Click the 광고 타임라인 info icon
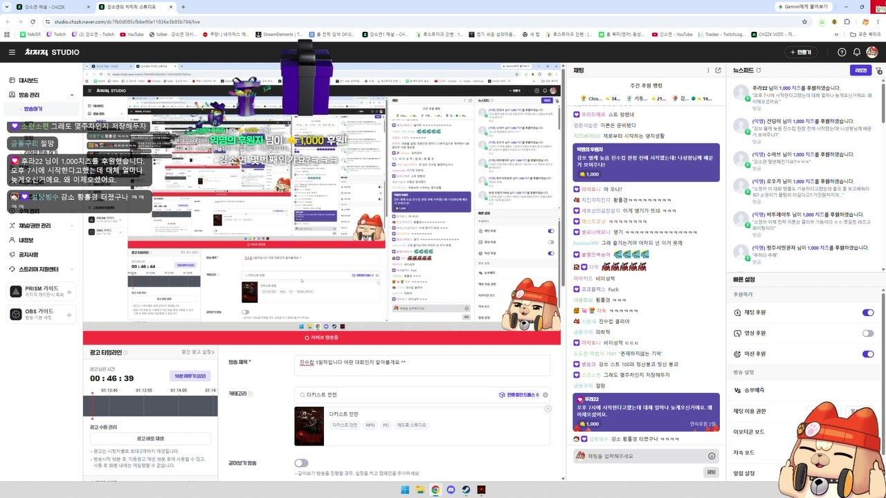Image resolution: width=886 pixels, height=498 pixels. pos(125,353)
